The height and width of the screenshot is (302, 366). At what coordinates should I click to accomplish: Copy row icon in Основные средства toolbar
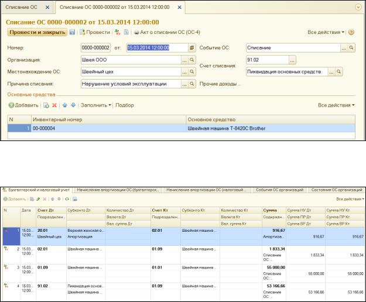pos(46,105)
